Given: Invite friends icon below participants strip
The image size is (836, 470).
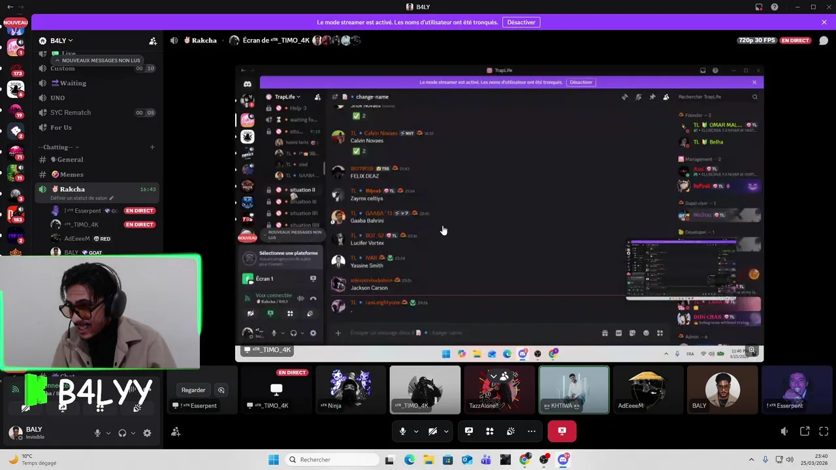Looking at the screenshot, I should [176, 431].
